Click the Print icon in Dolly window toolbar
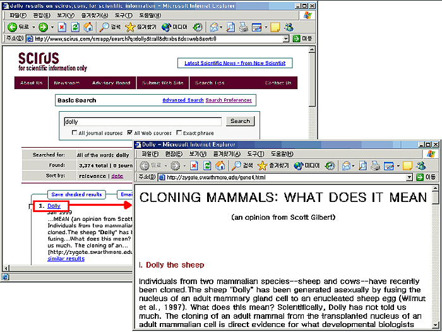This screenshot has height=332, width=442. (375, 165)
